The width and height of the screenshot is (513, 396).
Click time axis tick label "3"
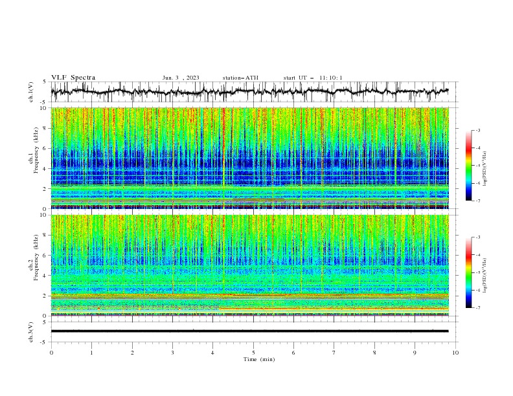coord(172,353)
